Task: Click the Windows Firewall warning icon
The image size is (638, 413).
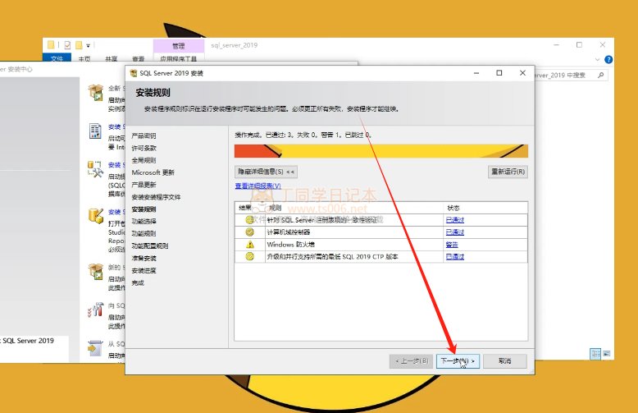Action: click(249, 245)
